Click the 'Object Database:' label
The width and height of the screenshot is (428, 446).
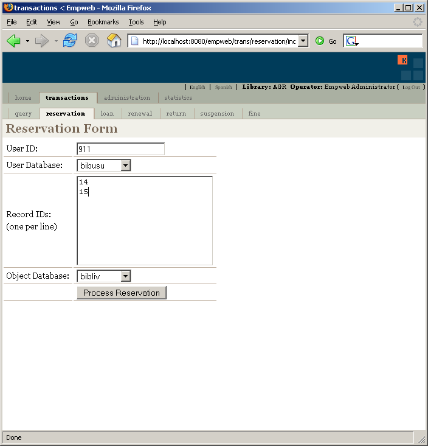(x=38, y=276)
